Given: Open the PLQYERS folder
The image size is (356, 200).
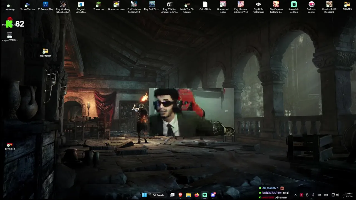Looking at the screenshot, I should [347, 7].
